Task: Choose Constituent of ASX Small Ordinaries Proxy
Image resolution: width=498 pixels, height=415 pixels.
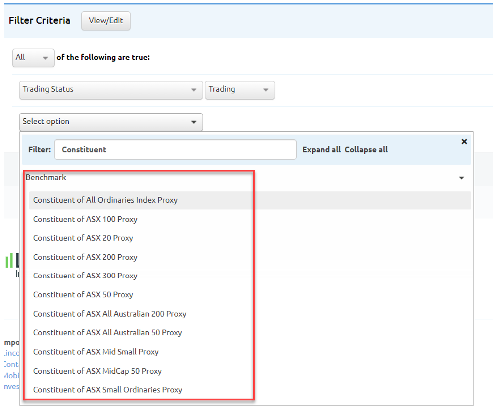Action: [x=108, y=390]
